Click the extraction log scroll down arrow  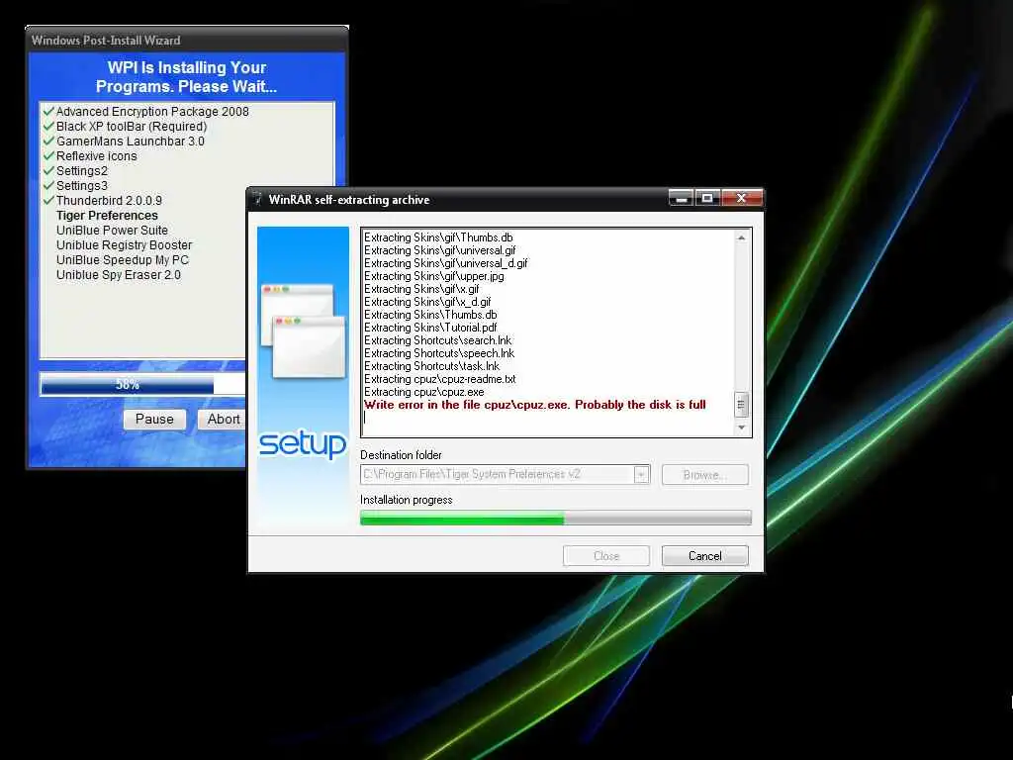(741, 427)
